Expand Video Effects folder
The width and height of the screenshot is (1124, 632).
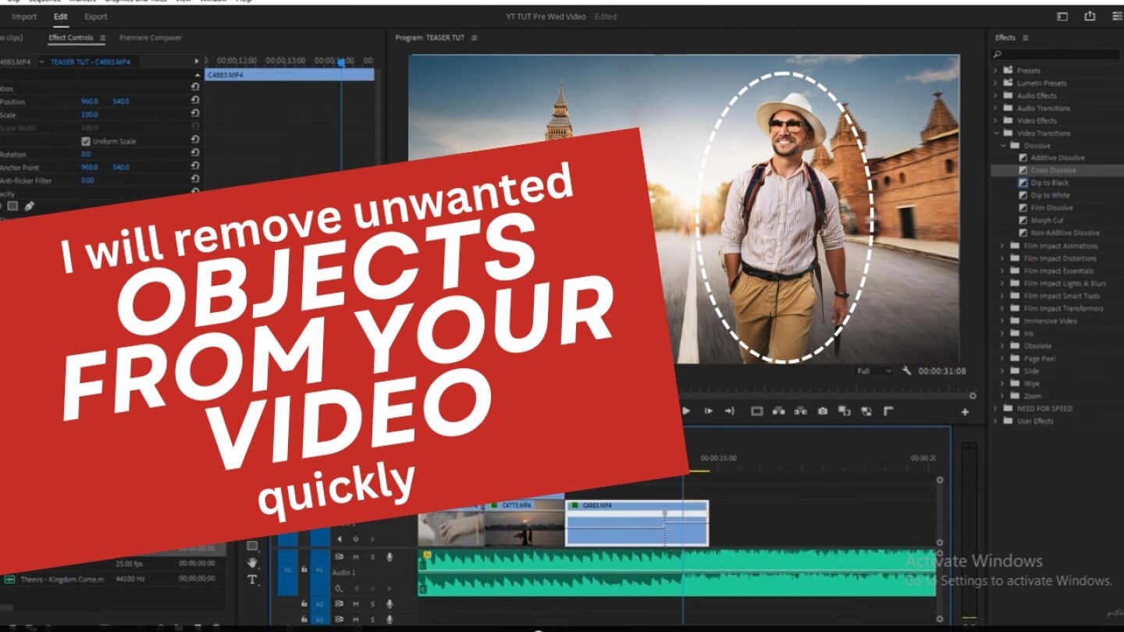(x=996, y=120)
